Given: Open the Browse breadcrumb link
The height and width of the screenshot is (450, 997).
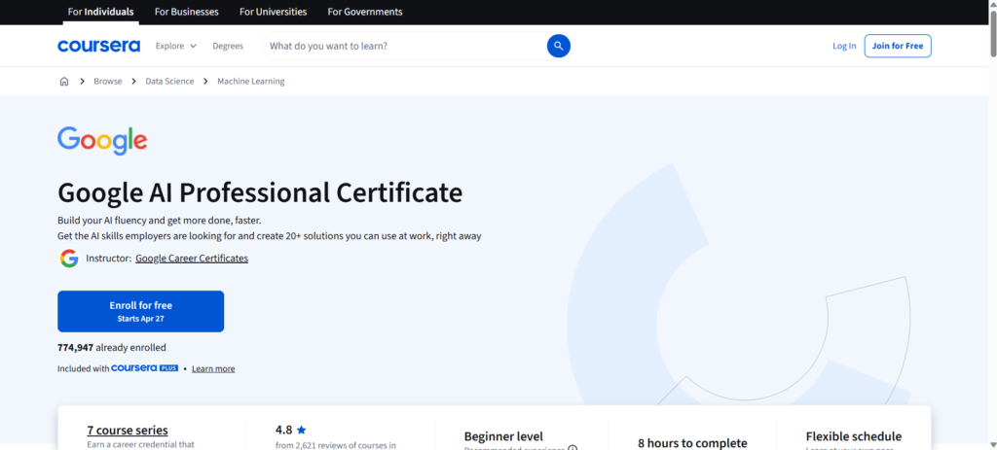Looking at the screenshot, I should pos(108,82).
